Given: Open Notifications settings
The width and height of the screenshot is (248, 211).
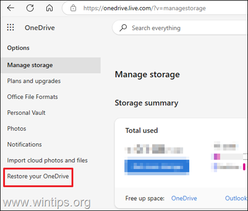Looking at the screenshot, I should (24, 145).
